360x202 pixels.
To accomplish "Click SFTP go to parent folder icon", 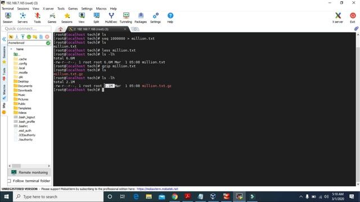I will [11, 37].
